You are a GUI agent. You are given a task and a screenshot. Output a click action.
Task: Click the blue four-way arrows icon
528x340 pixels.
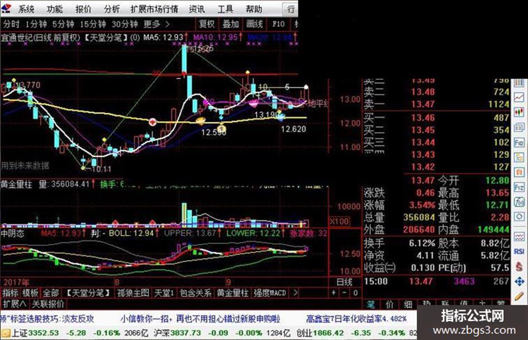click(x=519, y=281)
